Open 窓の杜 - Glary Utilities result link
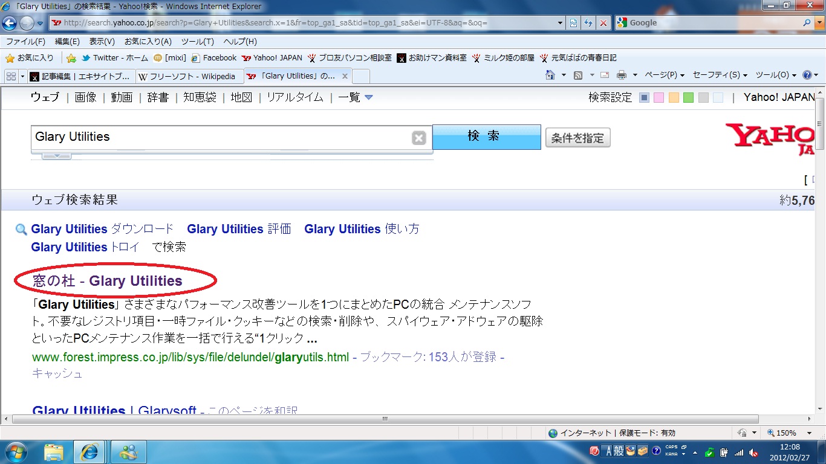The image size is (826, 464). (x=107, y=281)
